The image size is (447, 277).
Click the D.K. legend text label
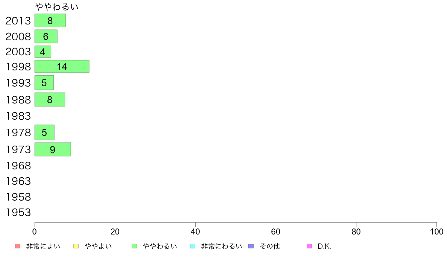(324, 246)
